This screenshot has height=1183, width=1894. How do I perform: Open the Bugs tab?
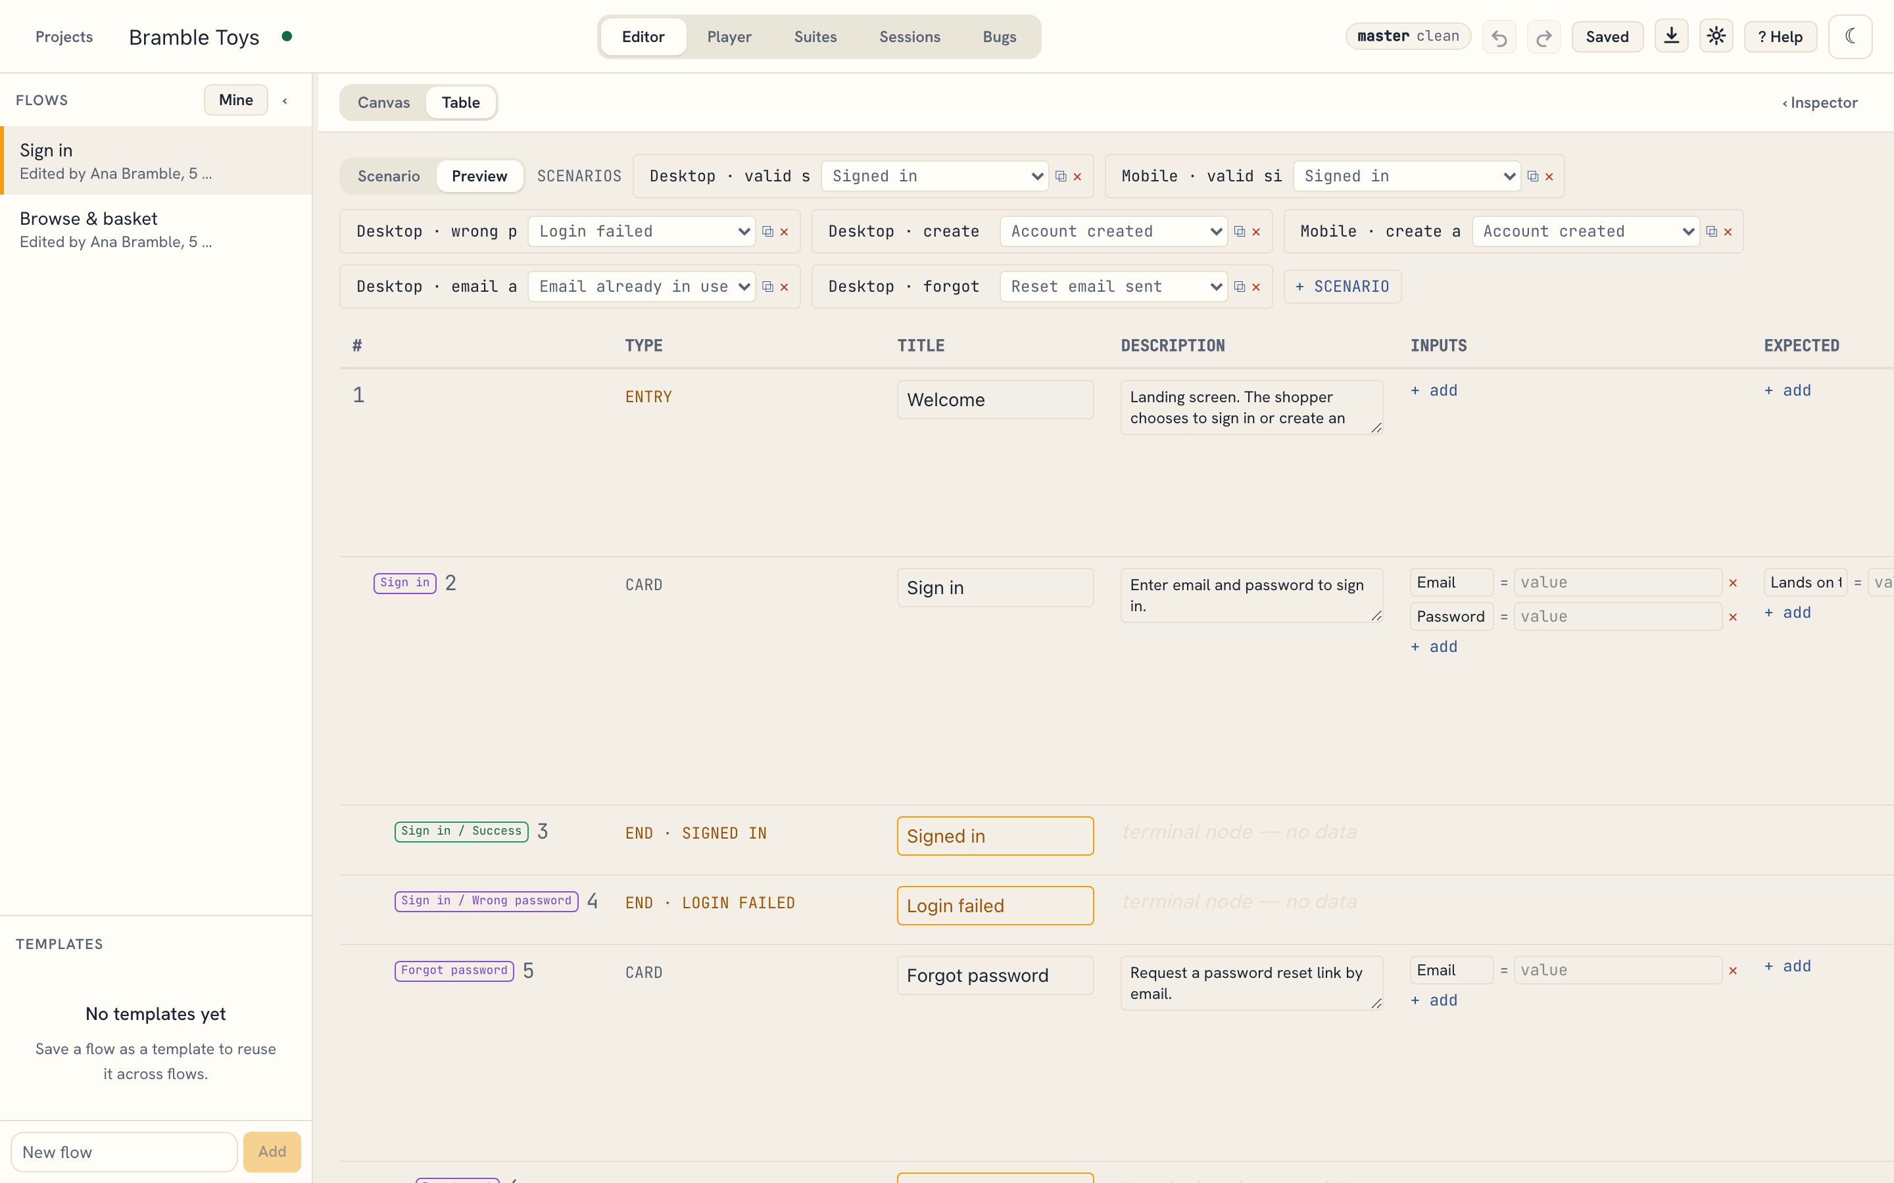tap(1000, 37)
